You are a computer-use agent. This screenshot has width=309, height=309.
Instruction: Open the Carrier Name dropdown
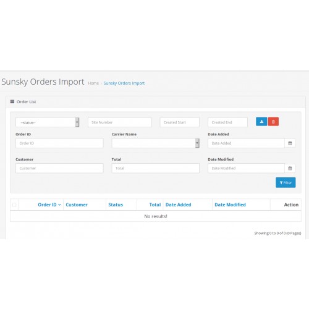(x=156, y=143)
